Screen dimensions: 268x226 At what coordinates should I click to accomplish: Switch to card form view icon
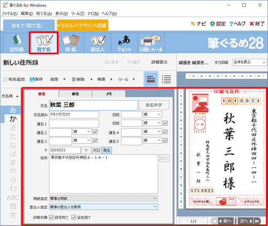151,79
